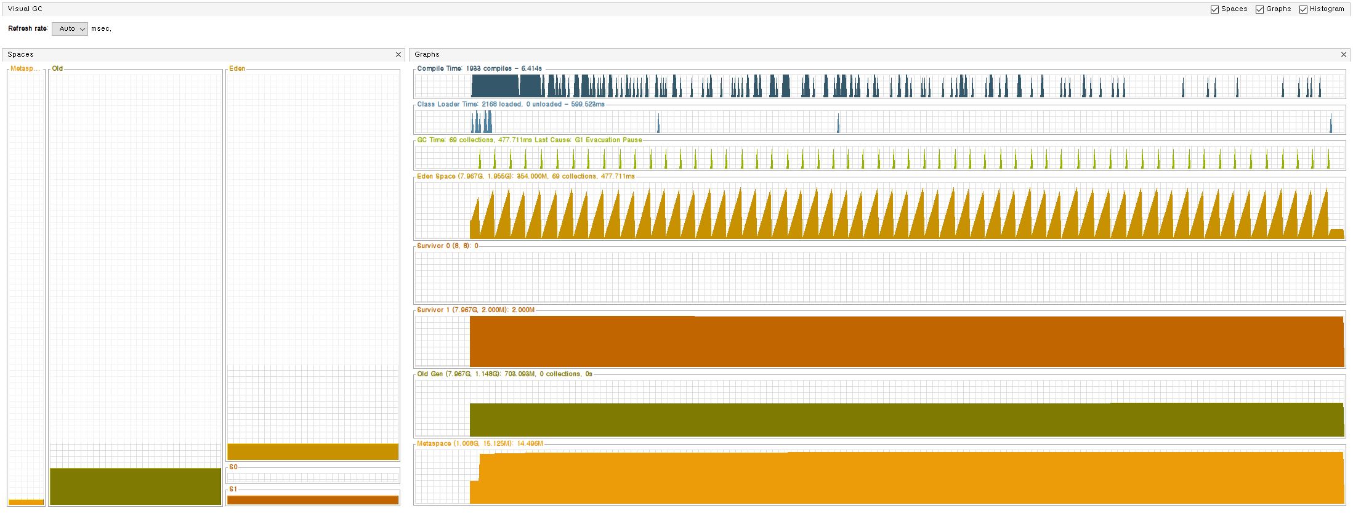Screen dimensions: 1353x513
Task: Close the Spaces panel with its X icon
Action: click(398, 55)
